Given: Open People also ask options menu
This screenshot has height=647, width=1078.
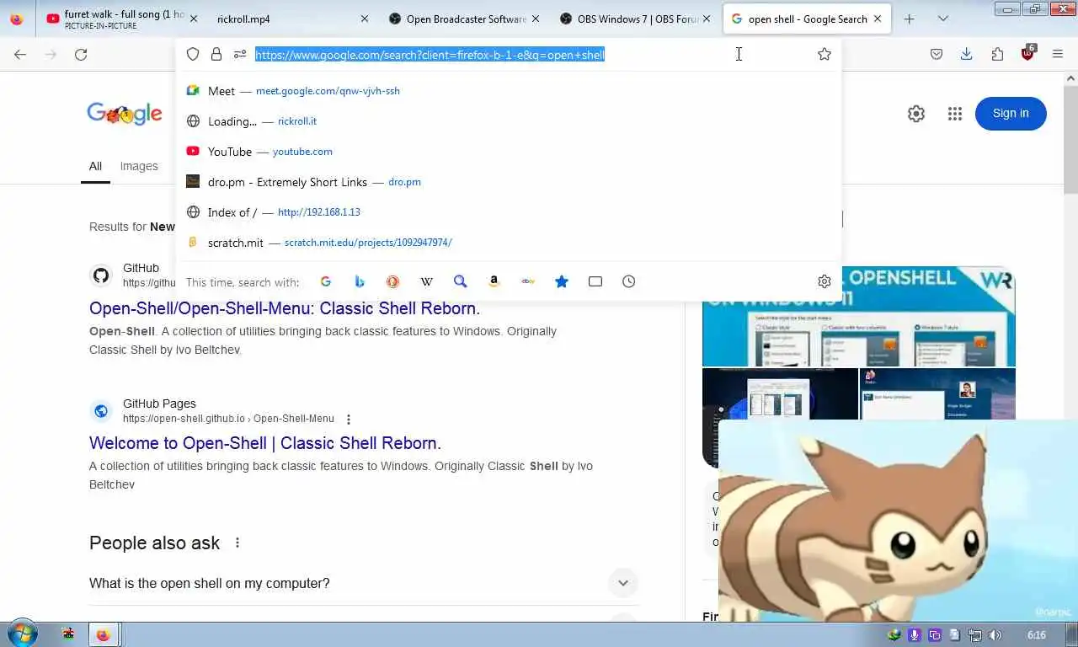Looking at the screenshot, I should click(x=237, y=543).
